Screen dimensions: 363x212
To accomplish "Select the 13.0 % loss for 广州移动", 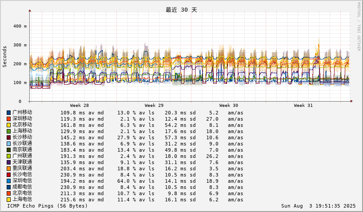I will point(126,113).
